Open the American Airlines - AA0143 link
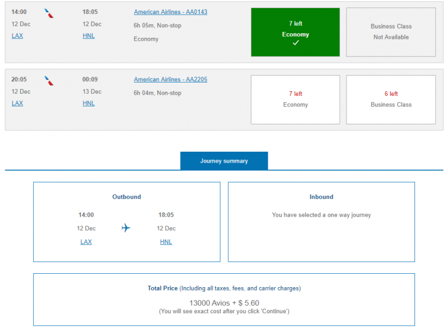447x329 pixels. 170,12
